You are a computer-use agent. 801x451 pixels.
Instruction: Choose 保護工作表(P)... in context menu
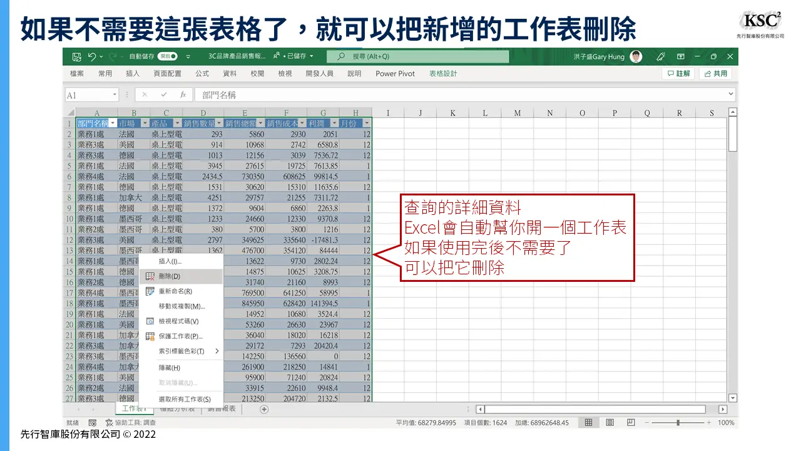tap(181, 336)
